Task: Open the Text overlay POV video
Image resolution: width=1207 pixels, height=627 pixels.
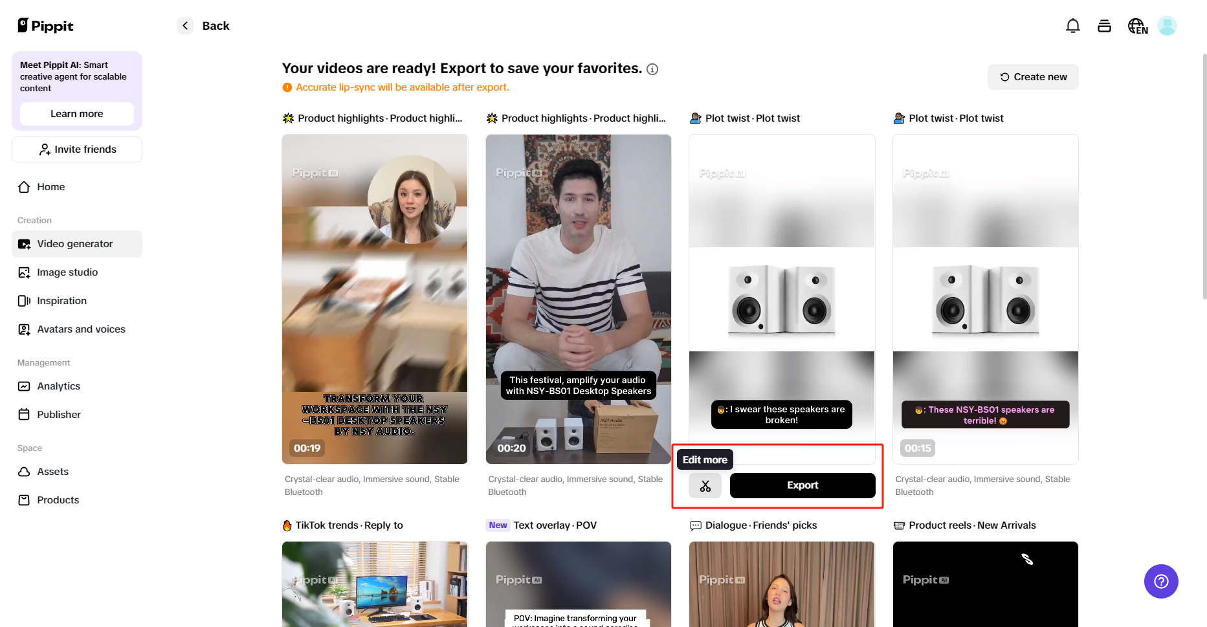Action: [x=579, y=584]
